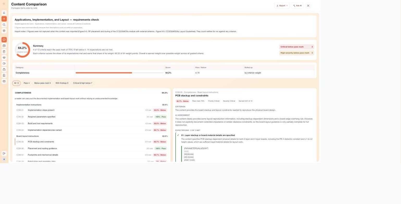Image resolution: width=401 pixels, height=204 pixels.
Task: Open the hamburger menu in the sidebar
Action: click(4, 13)
